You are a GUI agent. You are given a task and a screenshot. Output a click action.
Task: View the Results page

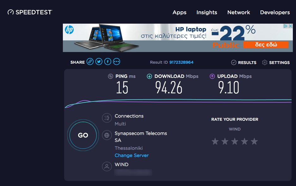244,62
